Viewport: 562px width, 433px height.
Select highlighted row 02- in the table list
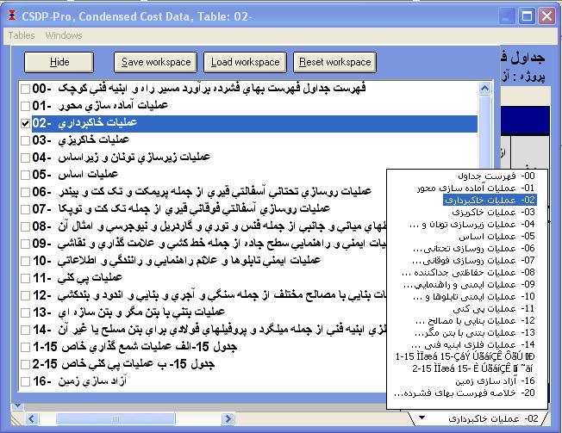[x=254, y=123]
